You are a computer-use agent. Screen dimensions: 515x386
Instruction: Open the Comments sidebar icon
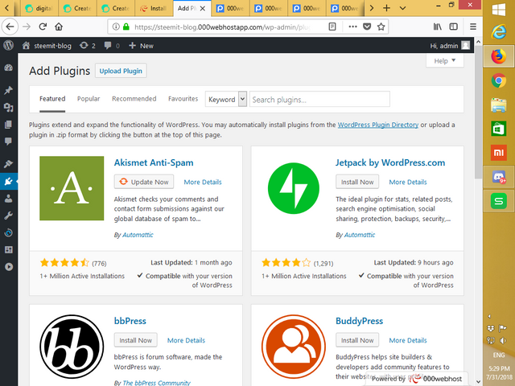tap(8, 142)
